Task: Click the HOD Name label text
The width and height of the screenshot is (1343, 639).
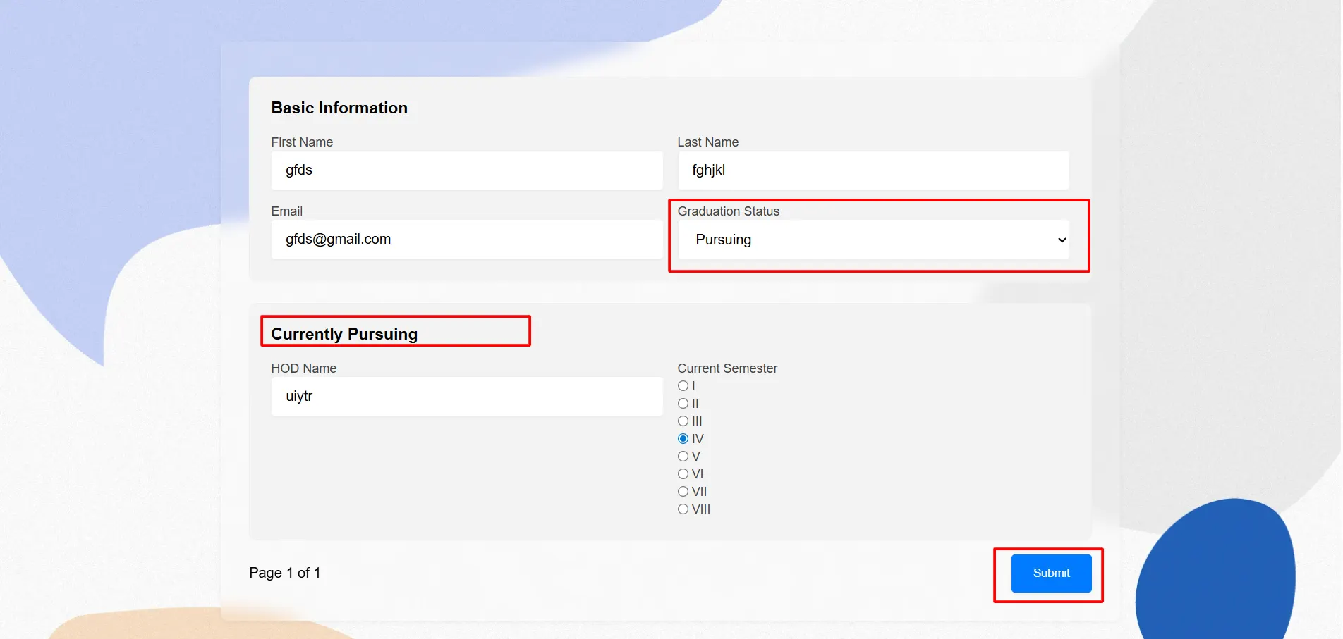Action: (x=303, y=368)
